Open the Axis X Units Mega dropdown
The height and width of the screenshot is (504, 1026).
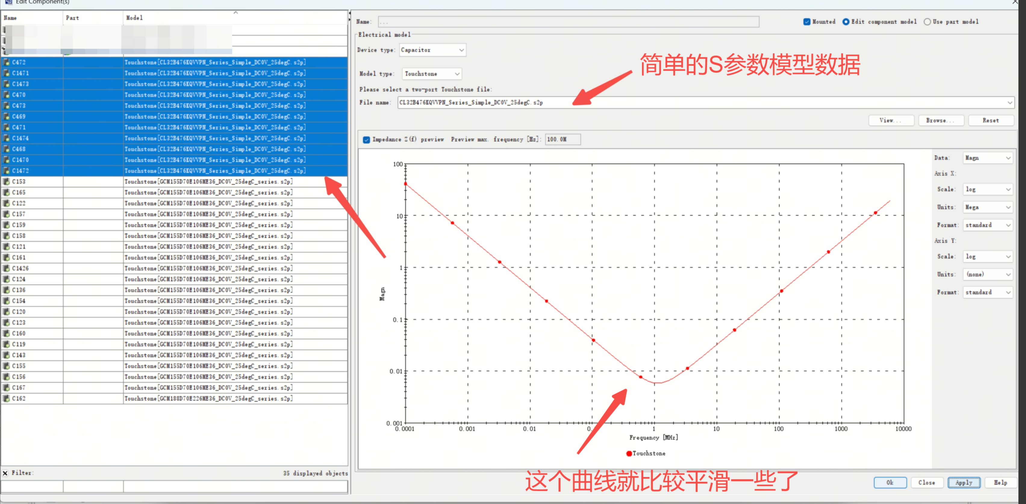point(987,207)
